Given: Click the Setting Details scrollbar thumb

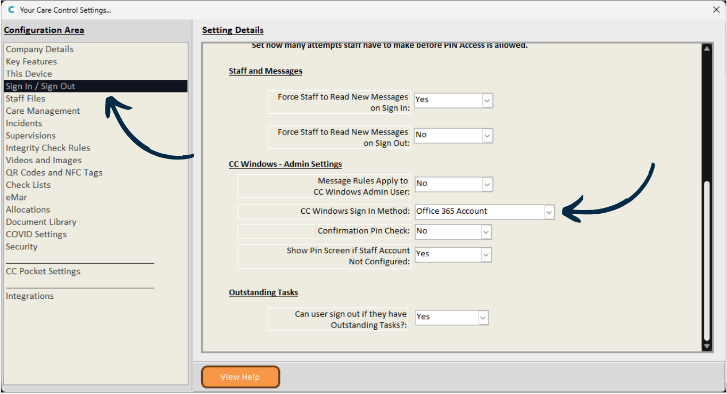Looking at the screenshot, I should [x=707, y=261].
